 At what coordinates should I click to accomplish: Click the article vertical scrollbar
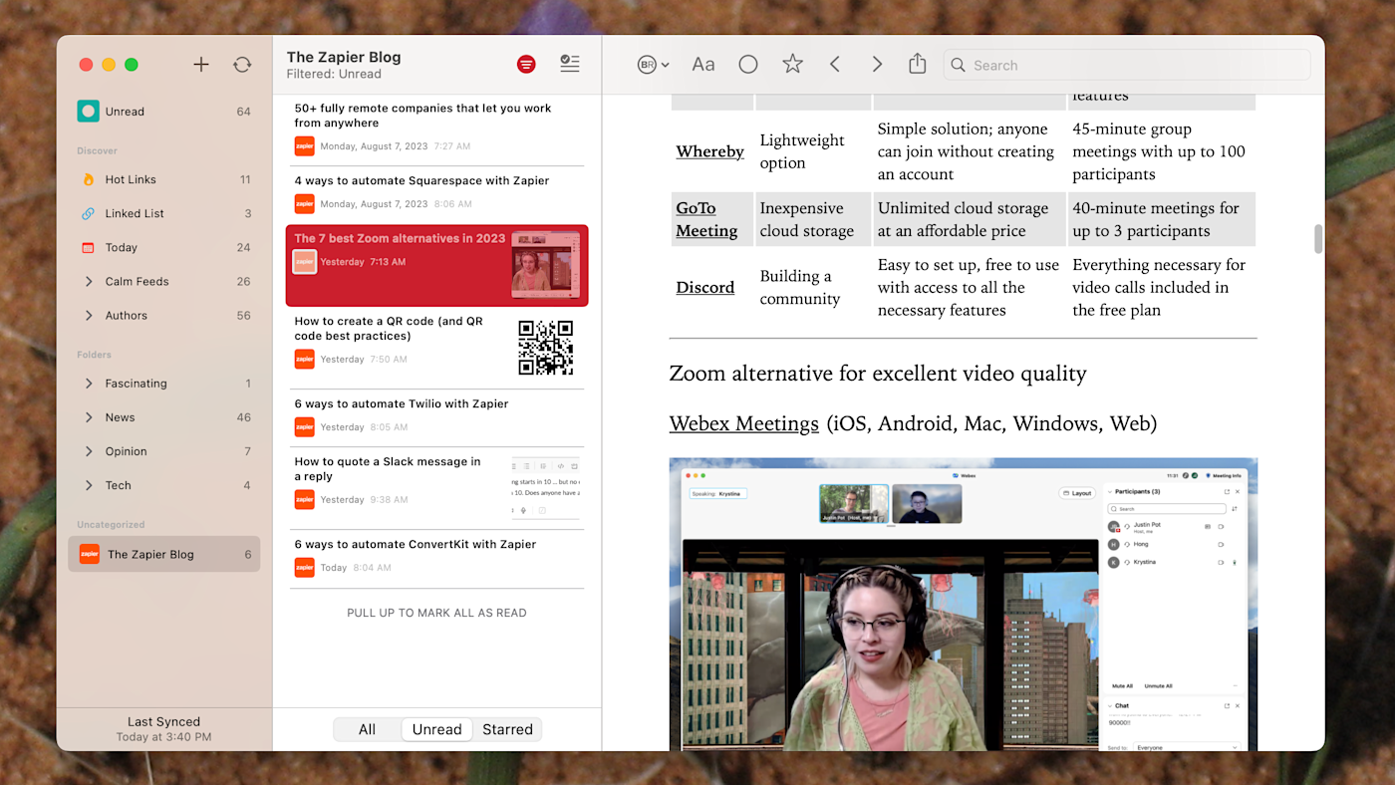point(1318,239)
